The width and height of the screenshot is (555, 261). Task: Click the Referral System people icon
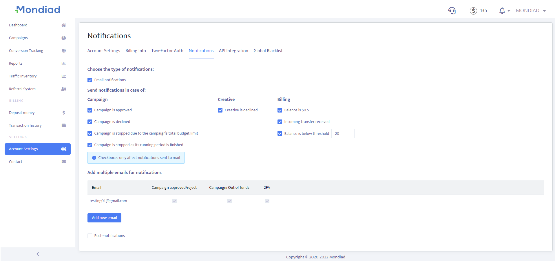coord(64,89)
